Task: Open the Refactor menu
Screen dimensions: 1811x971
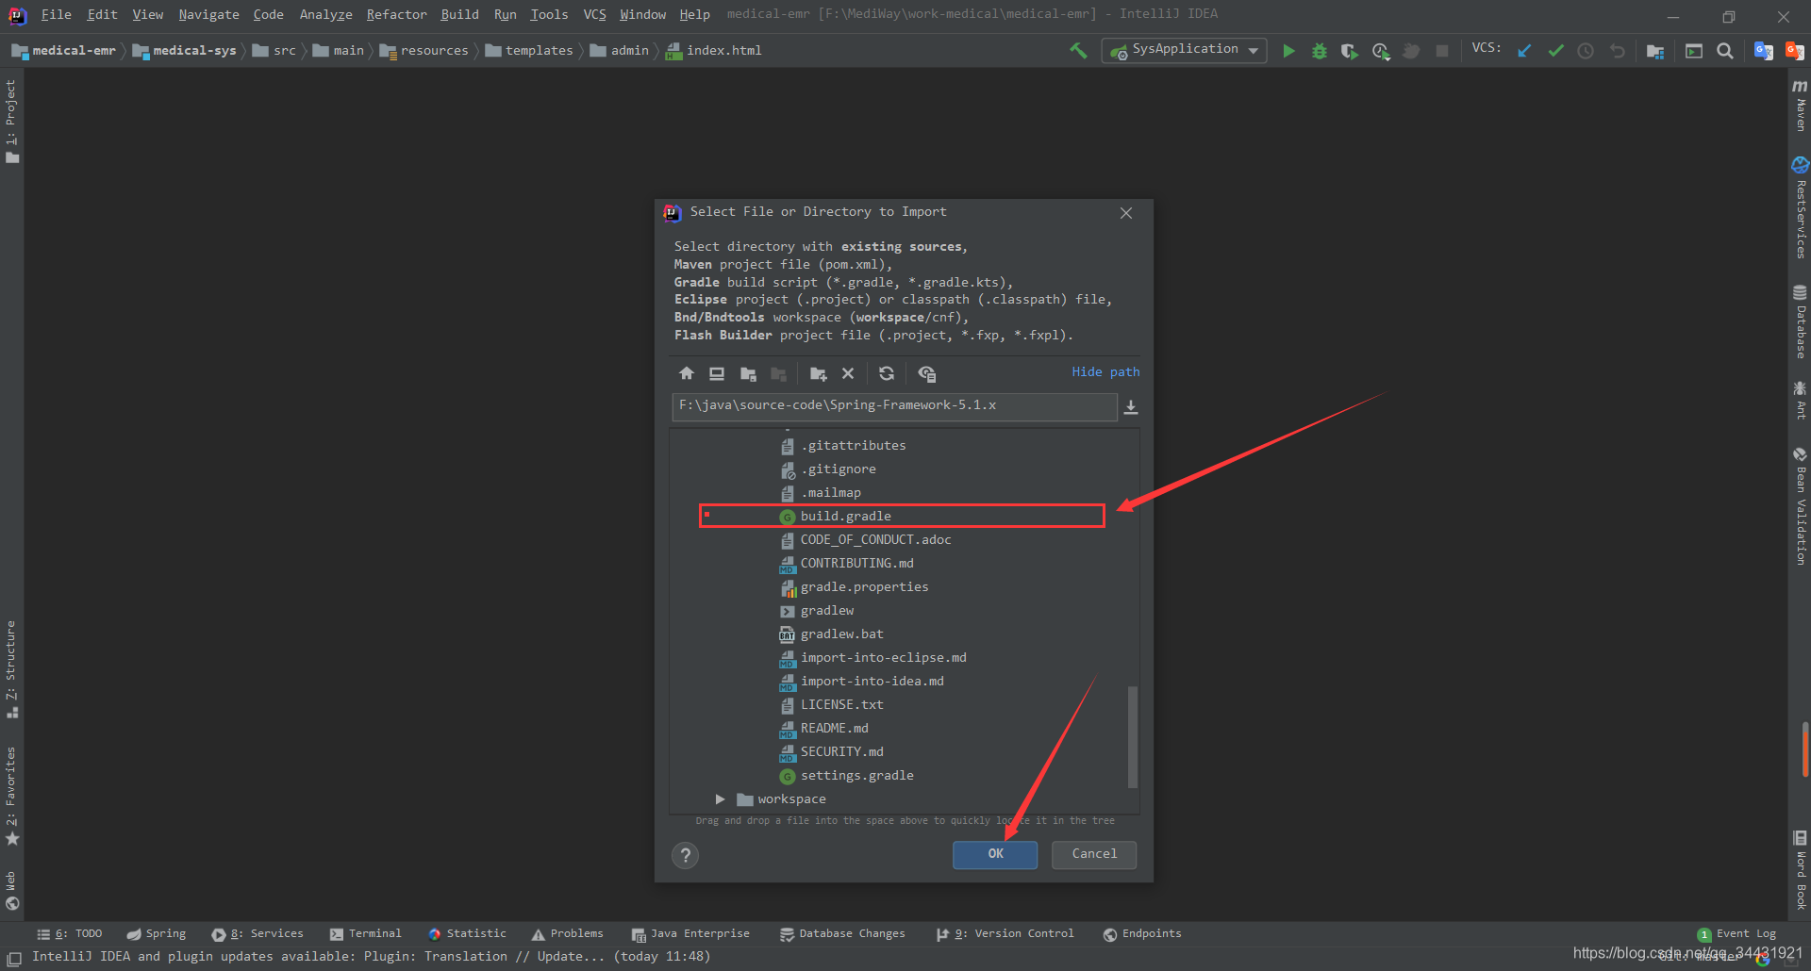Action: pos(396,14)
